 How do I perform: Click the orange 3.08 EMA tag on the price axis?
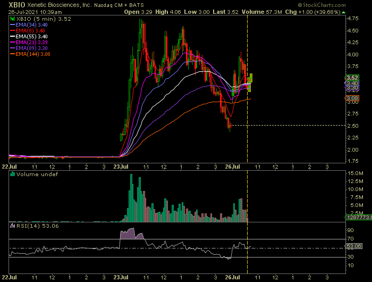click(352, 98)
